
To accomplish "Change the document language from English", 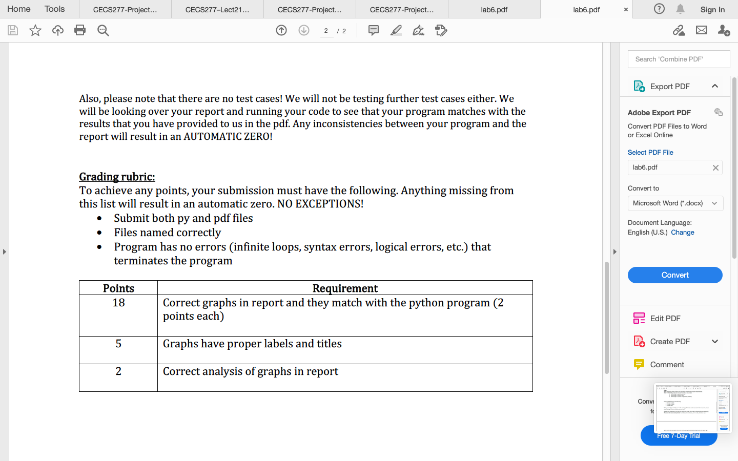I will point(682,232).
